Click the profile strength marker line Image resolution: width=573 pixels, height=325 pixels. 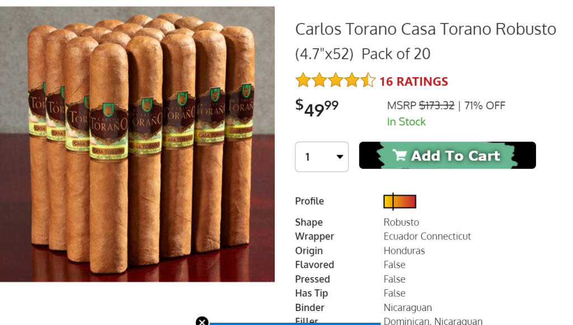pos(393,201)
